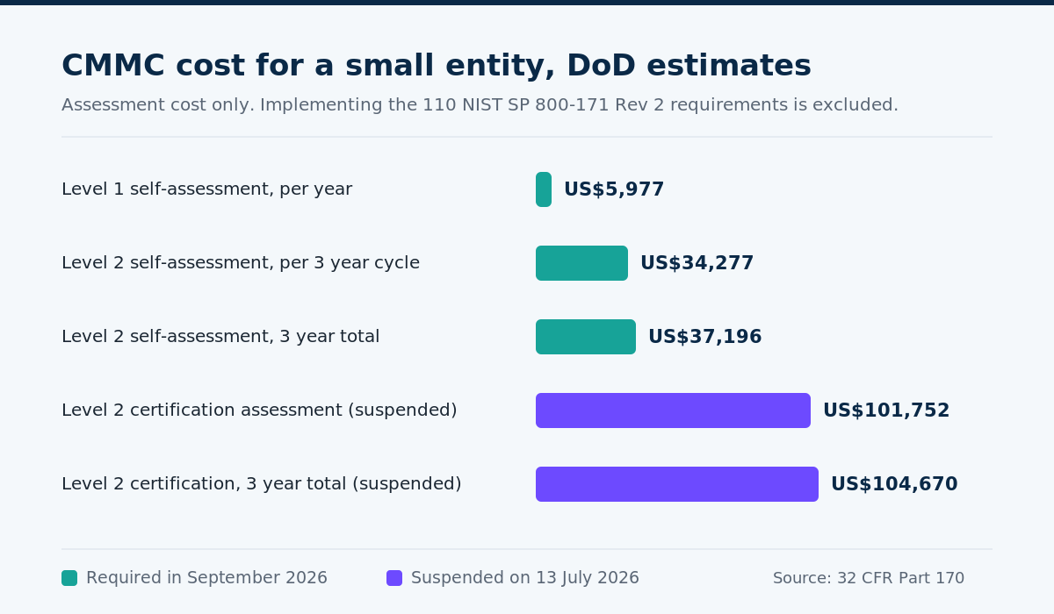Click the value 'US$34,277'
This screenshot has width=1054, height=614.
(697, 263)
